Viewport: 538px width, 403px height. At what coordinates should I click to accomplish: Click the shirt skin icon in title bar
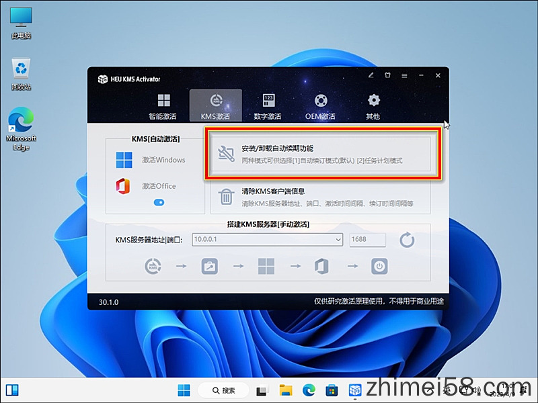click(x=388, y=75)
